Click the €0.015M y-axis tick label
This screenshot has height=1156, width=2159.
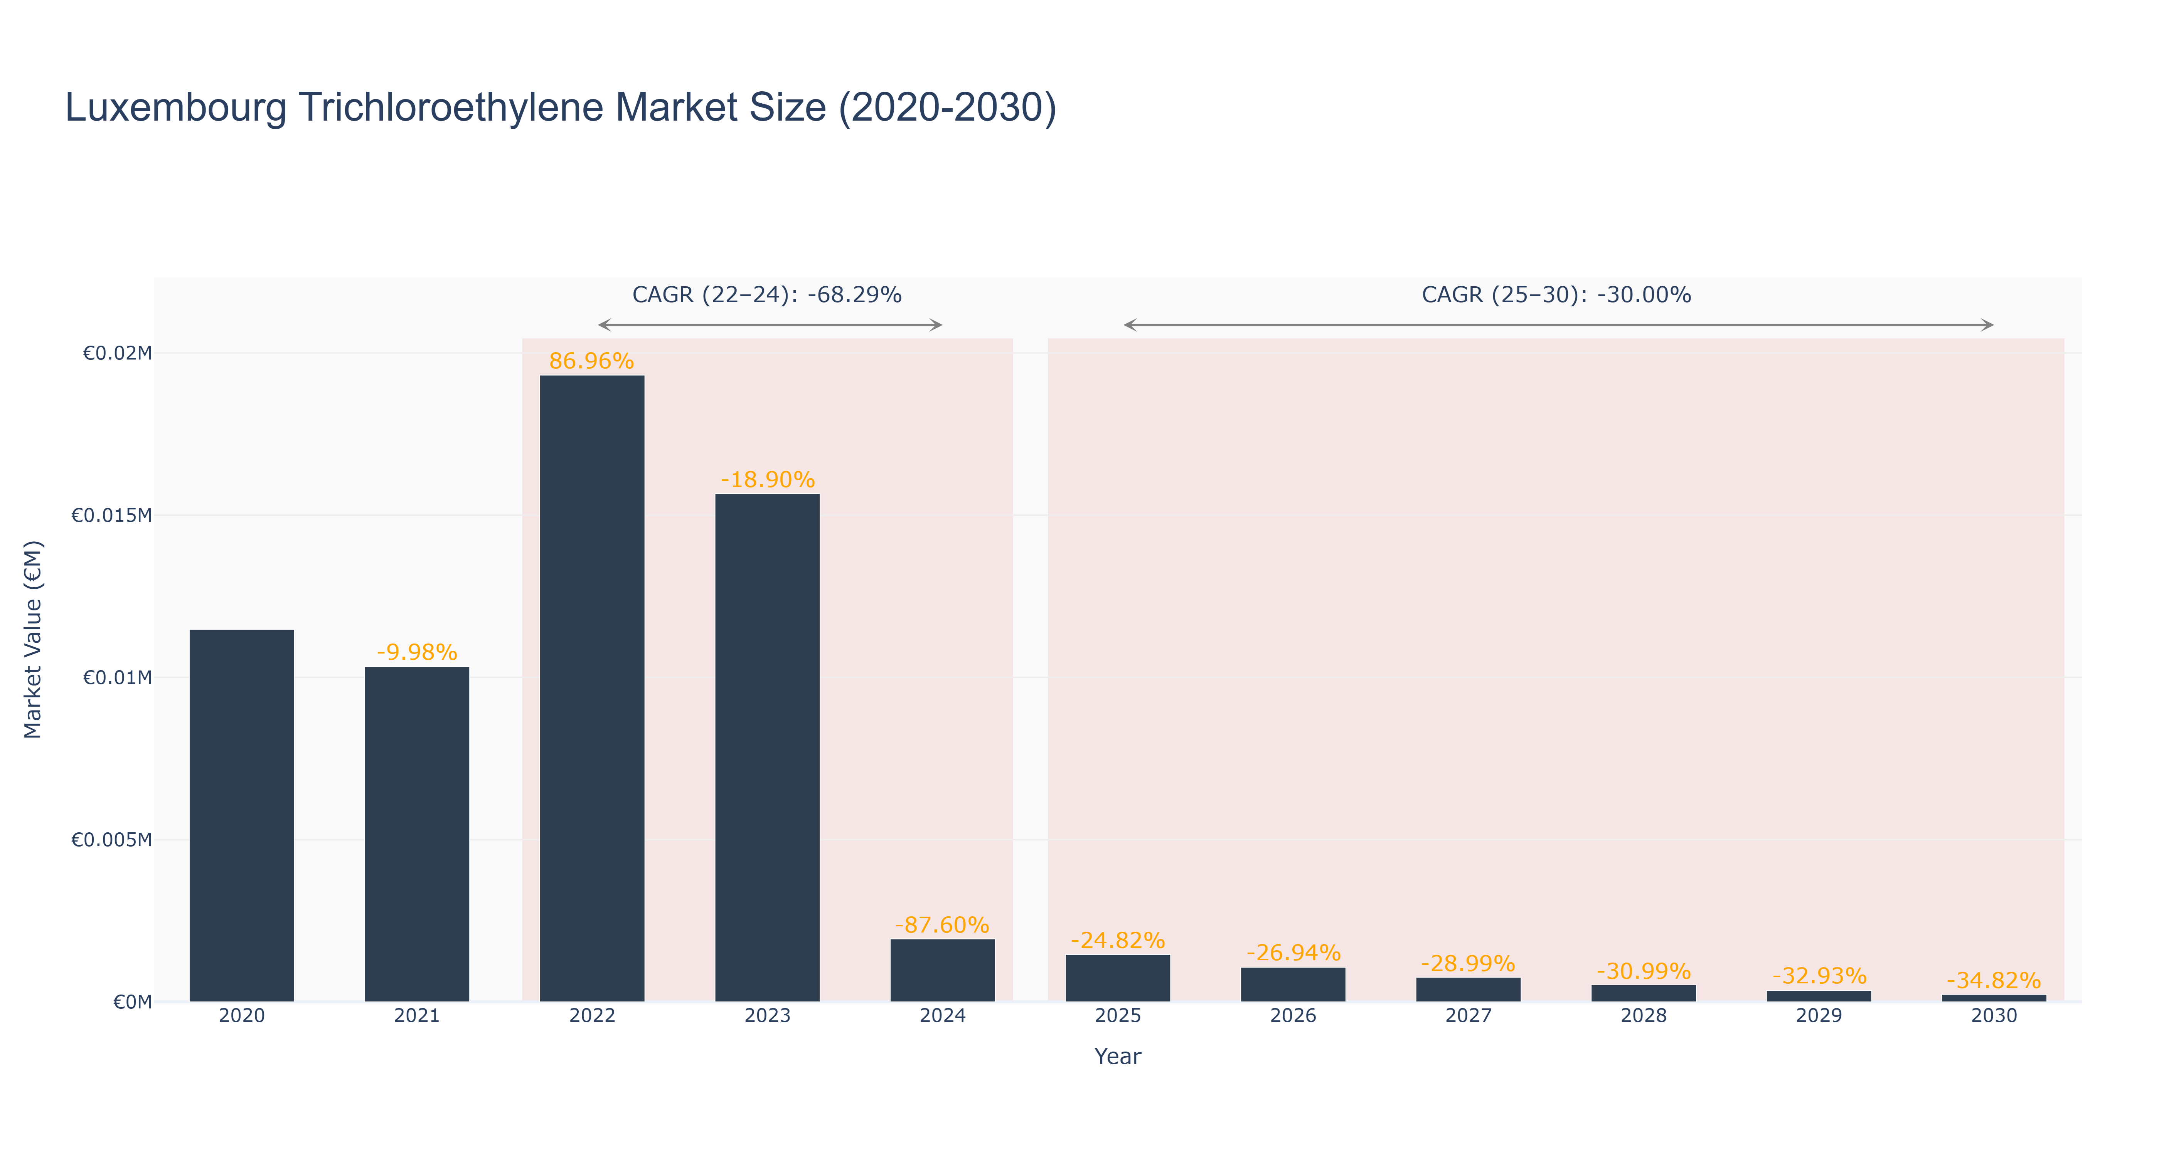tap(111, 515)
